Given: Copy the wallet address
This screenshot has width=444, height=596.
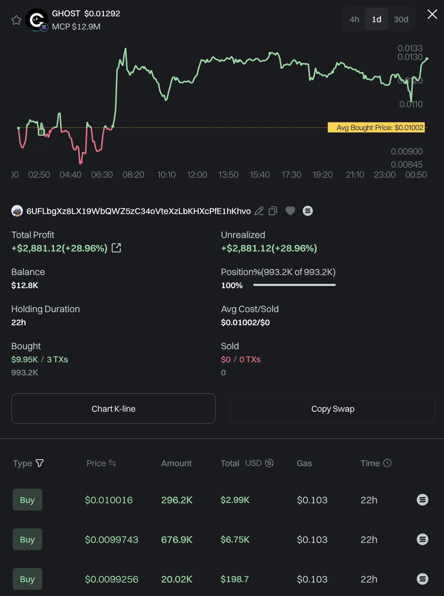Looking at the screenshot, I should (273, 211).
